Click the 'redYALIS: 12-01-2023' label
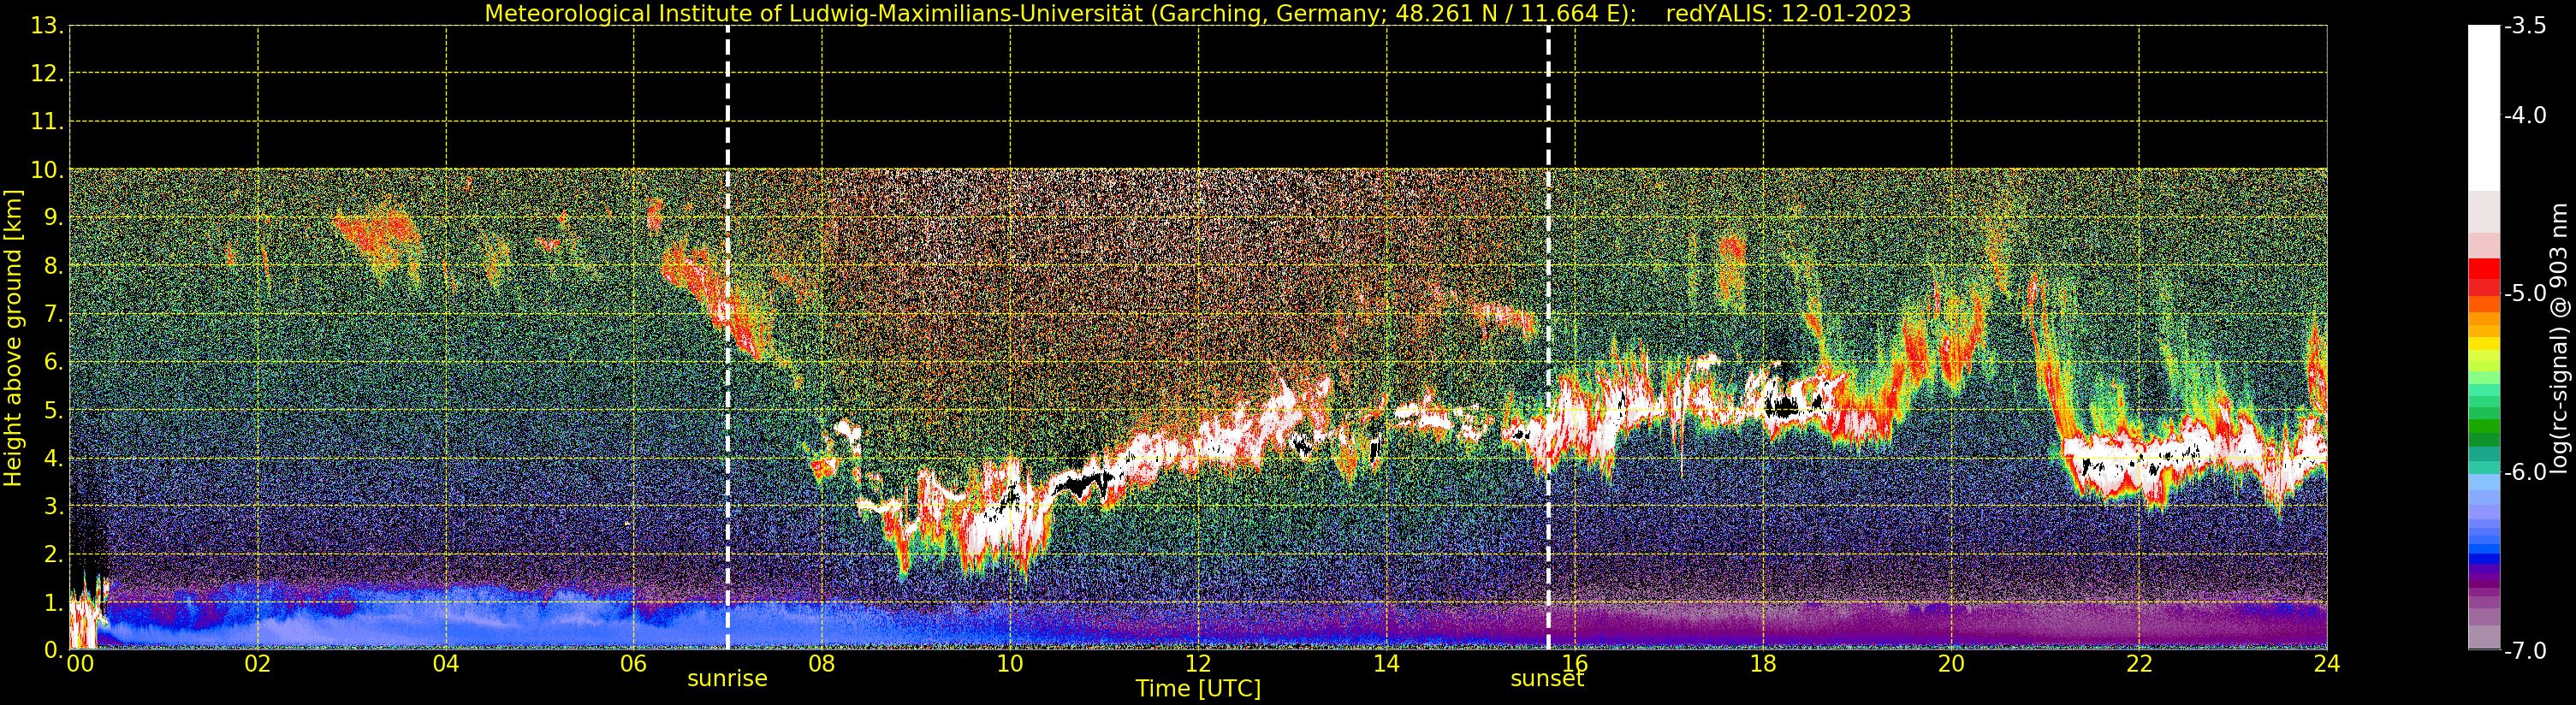Viewport: 2576px width, 705px height. tap(1788, 14)
